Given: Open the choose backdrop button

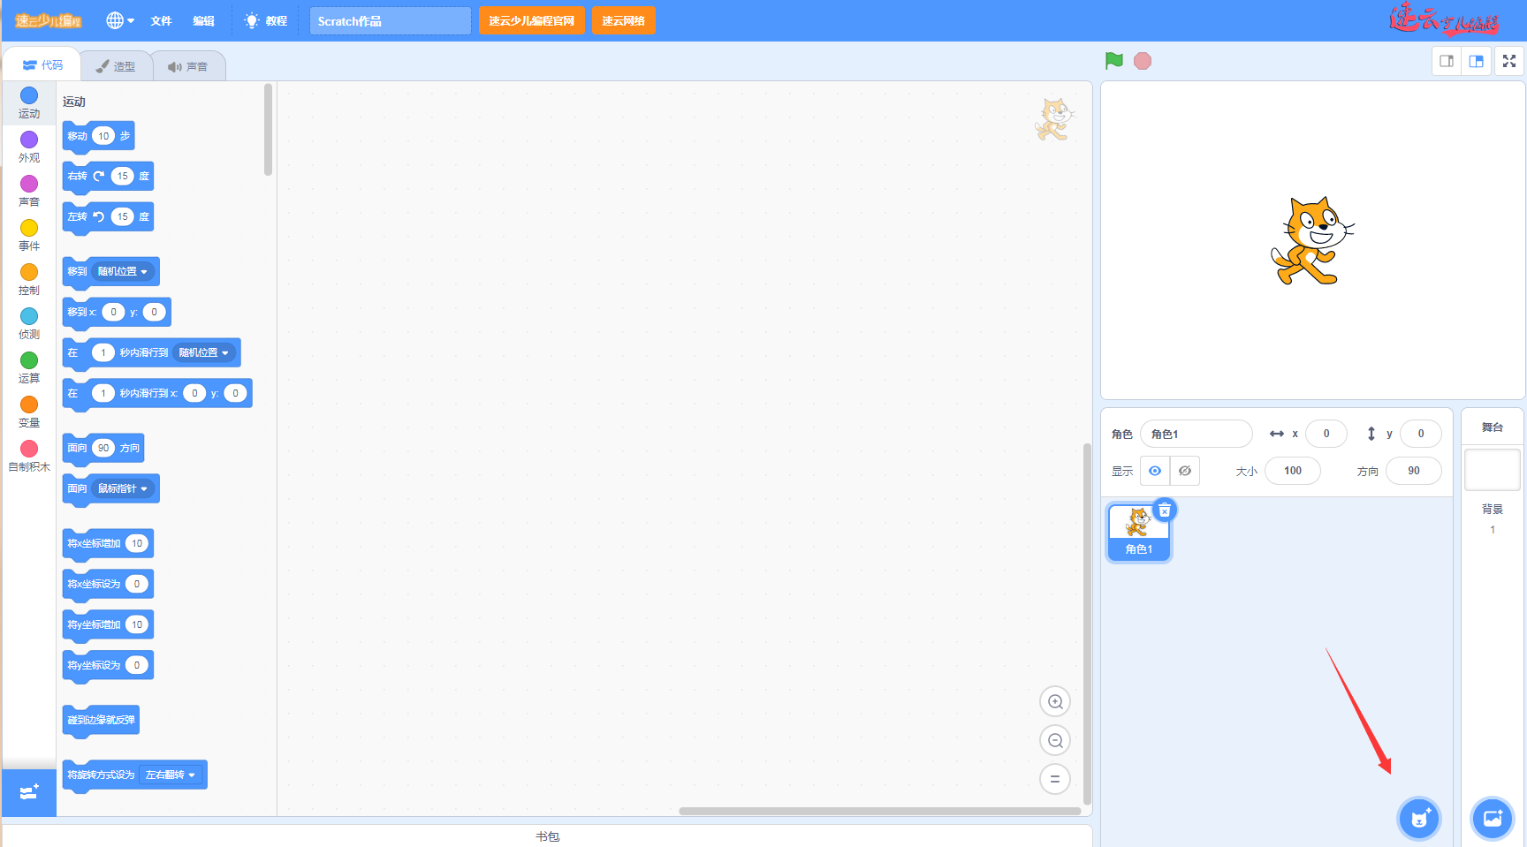Looking at the screenshot, I should (x=1493, y=819).
